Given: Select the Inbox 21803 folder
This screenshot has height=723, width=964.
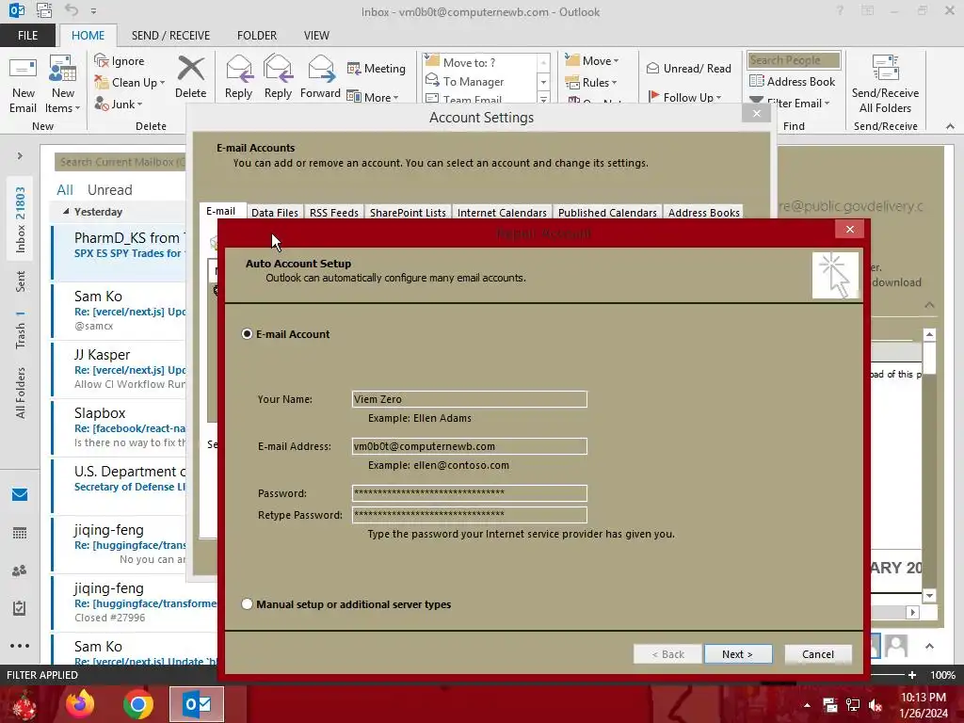Looking at the screenshot, I should (x=21, y=220).
